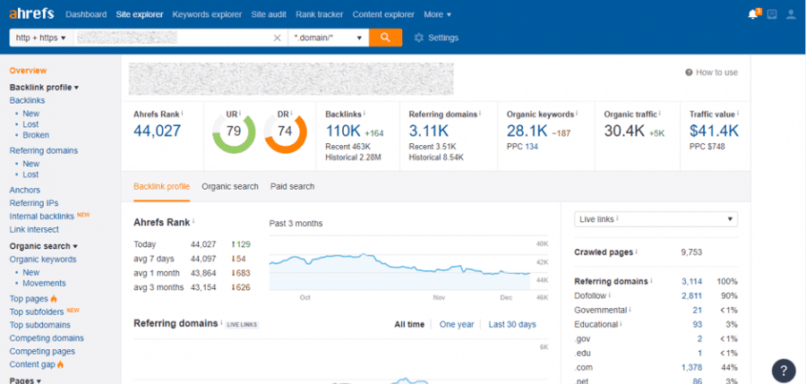
Task: Open the http + https protocol dropdown
Action: [x=41, y=38]
